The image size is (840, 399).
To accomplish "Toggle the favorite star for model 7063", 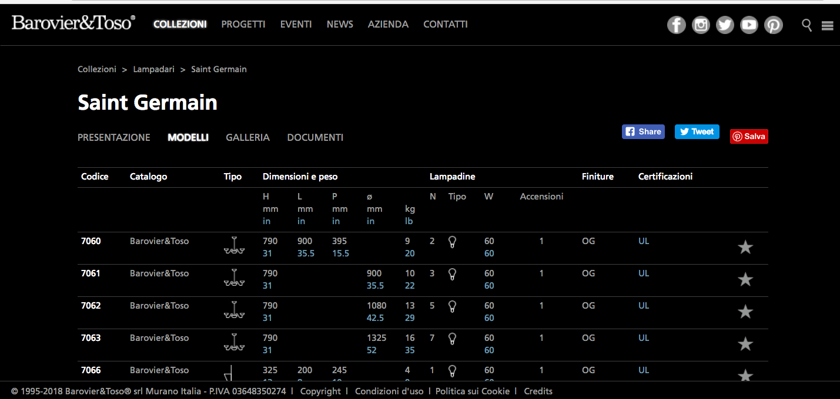I will [x=745, y=344].
